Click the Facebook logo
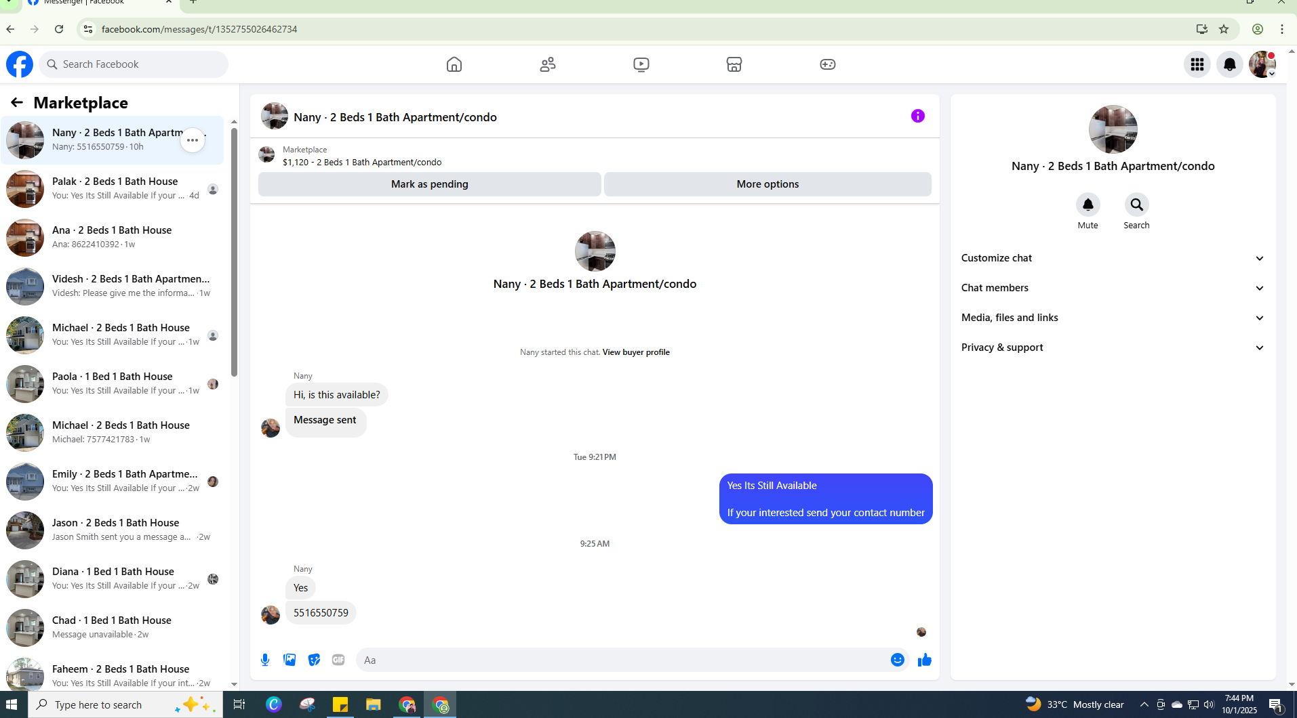1297x718 pixels. (x=20, y=64)
